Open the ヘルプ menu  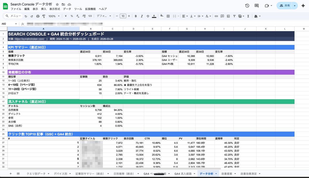point(103,9)
